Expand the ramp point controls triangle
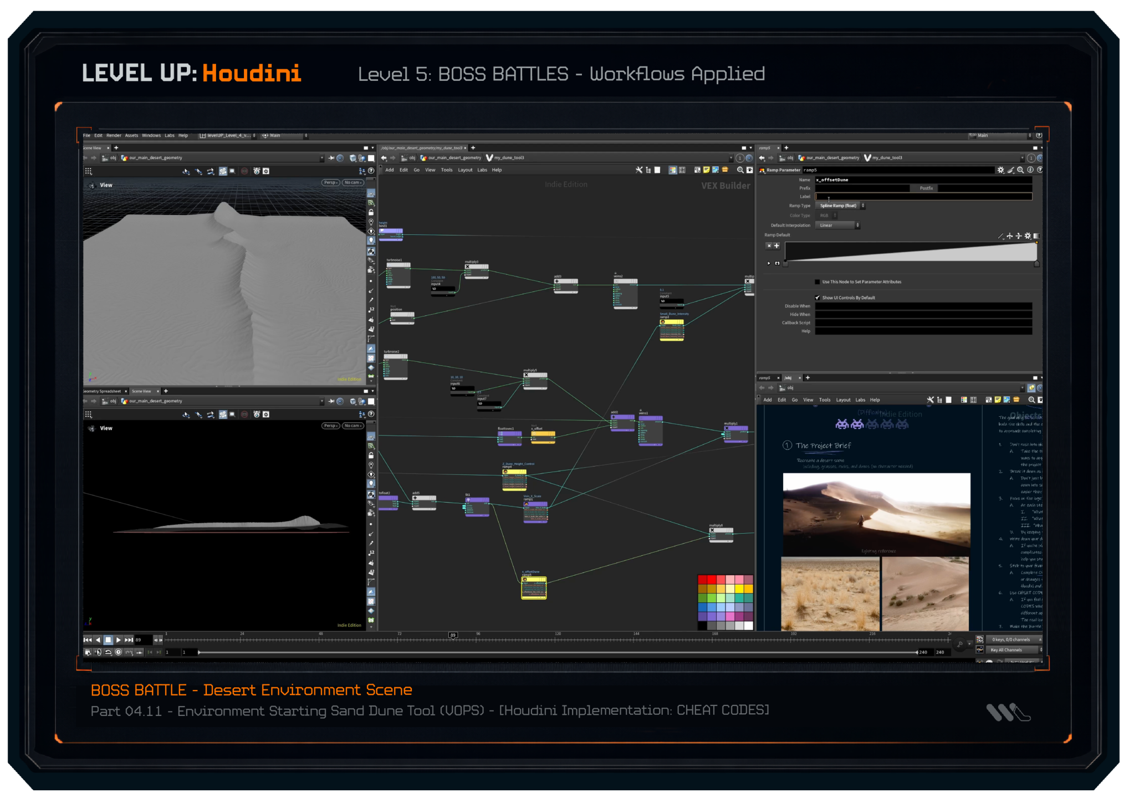1124x798 pixels. tap(769, 263)
